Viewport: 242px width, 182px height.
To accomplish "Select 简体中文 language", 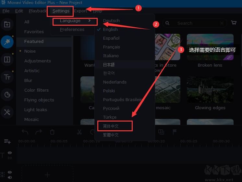I will [111, 126].
